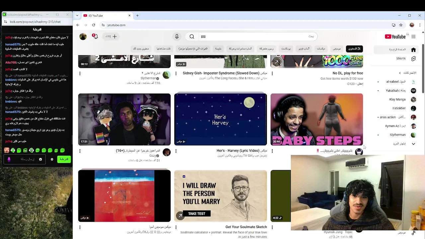425x239 pixels.
Task: Open the Roblox 17:51 video thumbnail
Action: click(124, 119)
